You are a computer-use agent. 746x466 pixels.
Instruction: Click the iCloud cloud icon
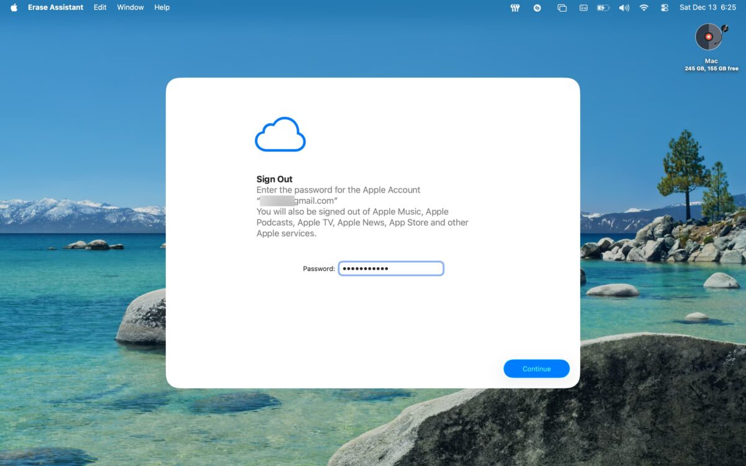(x=280, y=134)
